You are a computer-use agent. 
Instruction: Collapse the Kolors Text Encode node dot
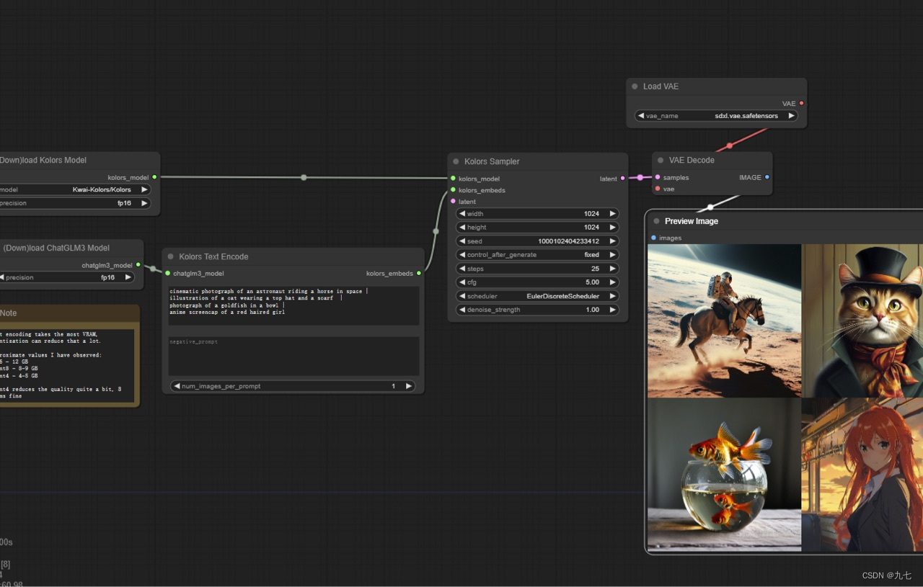171,256
